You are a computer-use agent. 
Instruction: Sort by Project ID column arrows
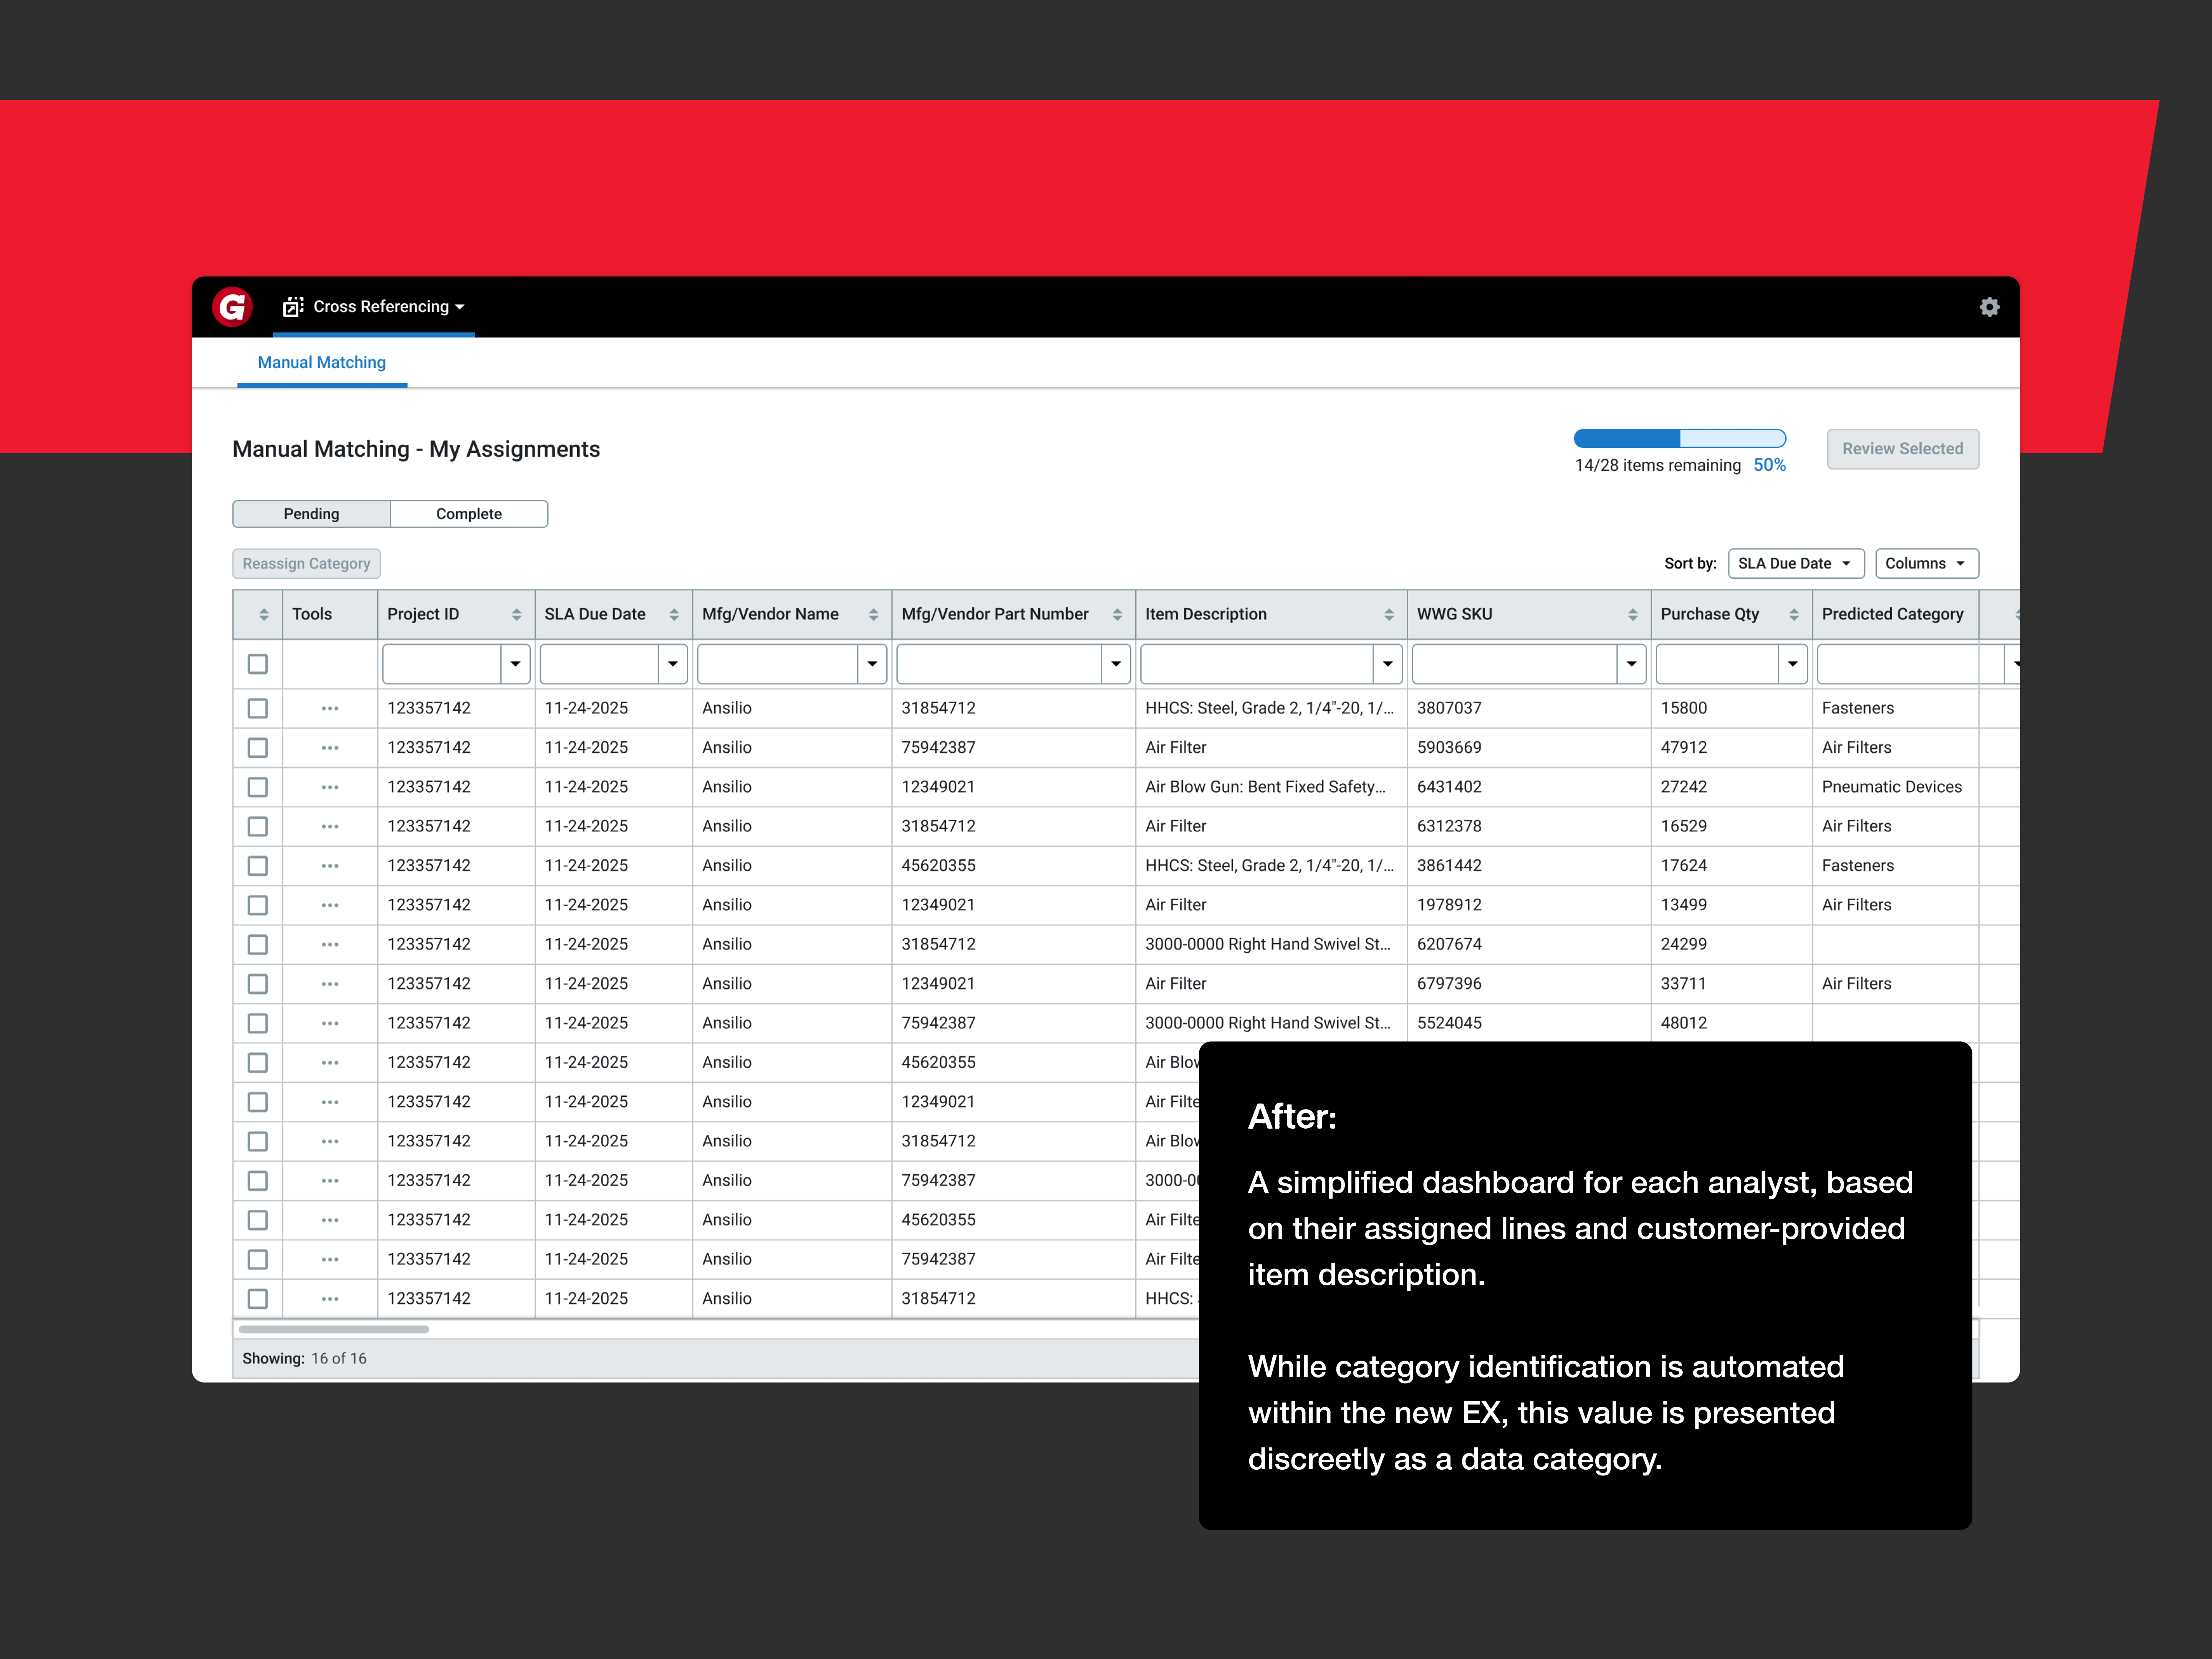click(x=516, y=615)
